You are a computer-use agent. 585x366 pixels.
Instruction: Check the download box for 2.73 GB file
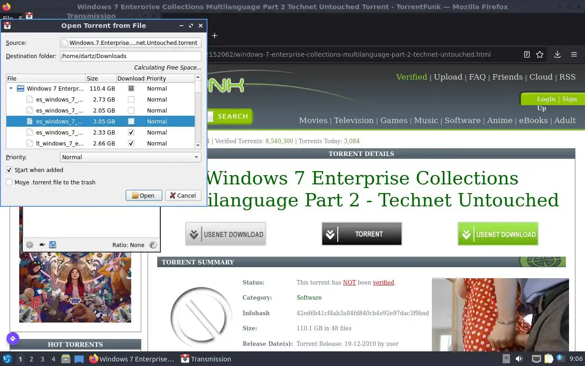131,100
